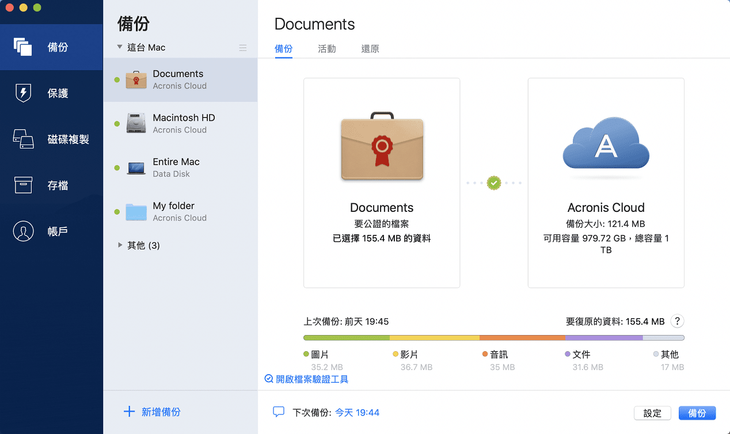The height and width of the screenshot is (434, 730).
Task: Click the 已選擇 155.4 MB 的資料 text
Action: pos(382,238)
